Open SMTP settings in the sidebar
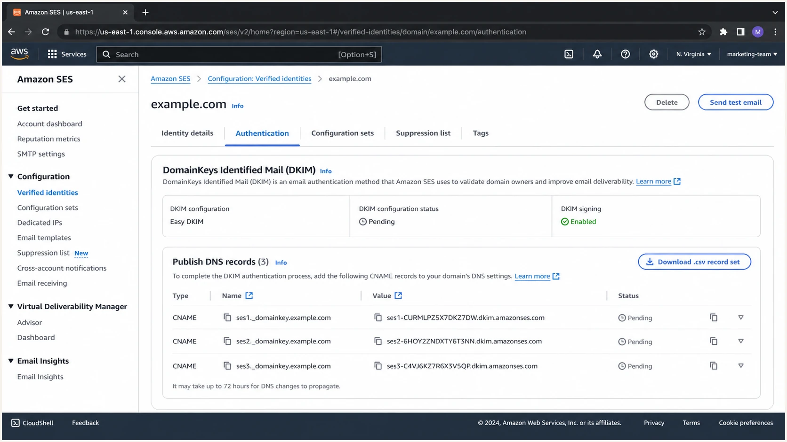 point(41,154)
